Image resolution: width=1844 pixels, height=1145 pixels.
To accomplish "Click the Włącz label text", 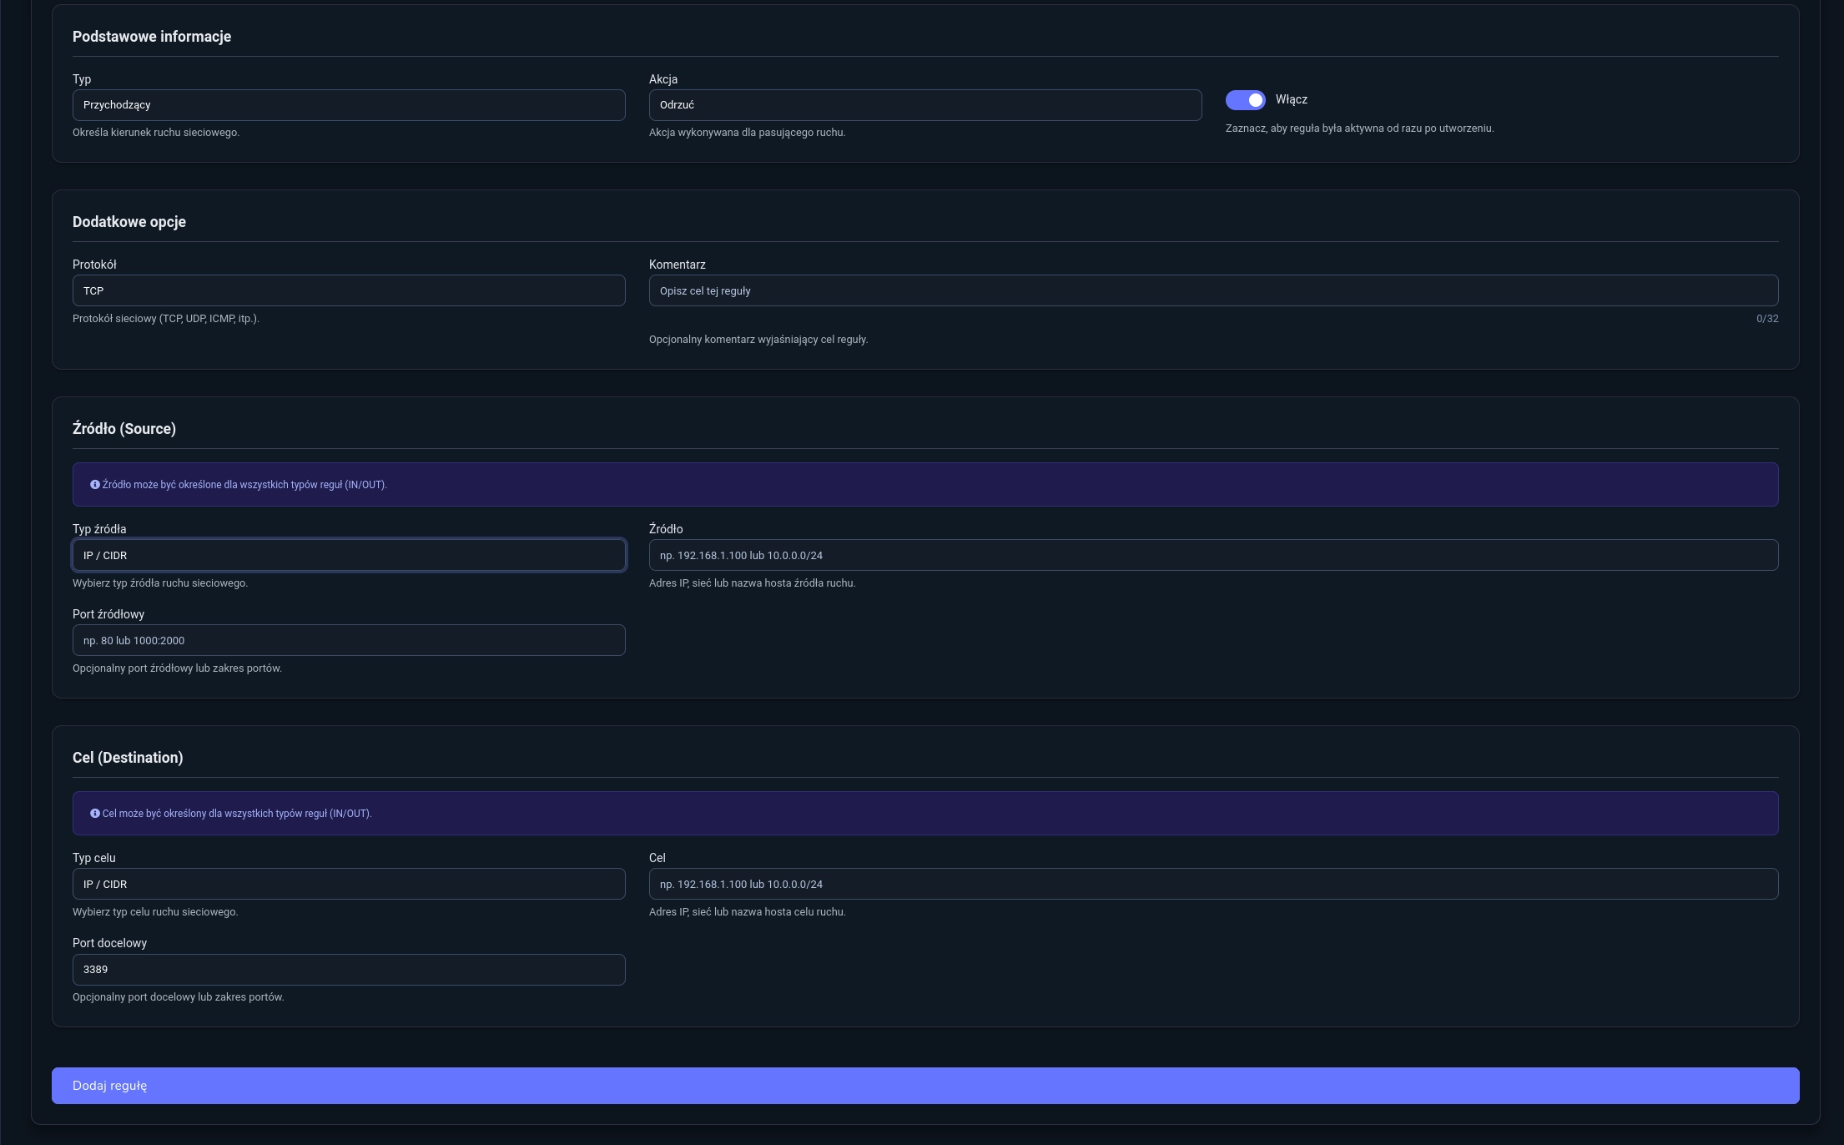I will (1291, 99).
